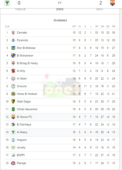The width and height of the screenshot is (122, 170).
Task: Select the Stats tab
Action: click(x=60, y=9)
